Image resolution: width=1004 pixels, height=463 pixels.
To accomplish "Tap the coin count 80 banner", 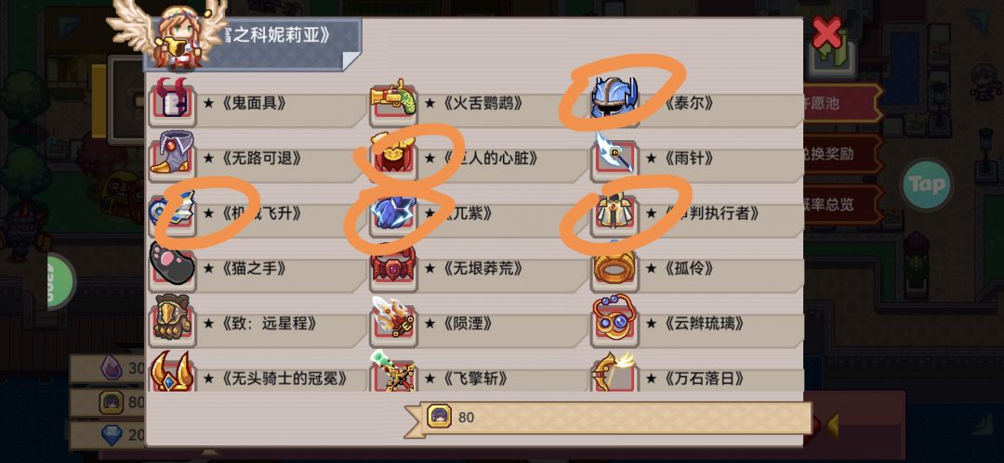I will pos(608,418).
